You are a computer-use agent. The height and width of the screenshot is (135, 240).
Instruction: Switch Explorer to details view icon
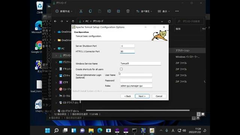point(198,114)
